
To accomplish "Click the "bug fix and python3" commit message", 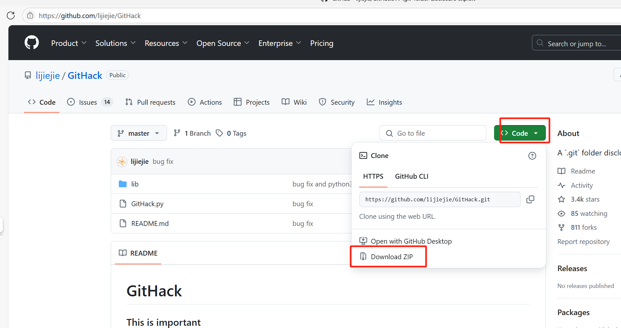I will point(322,184).
